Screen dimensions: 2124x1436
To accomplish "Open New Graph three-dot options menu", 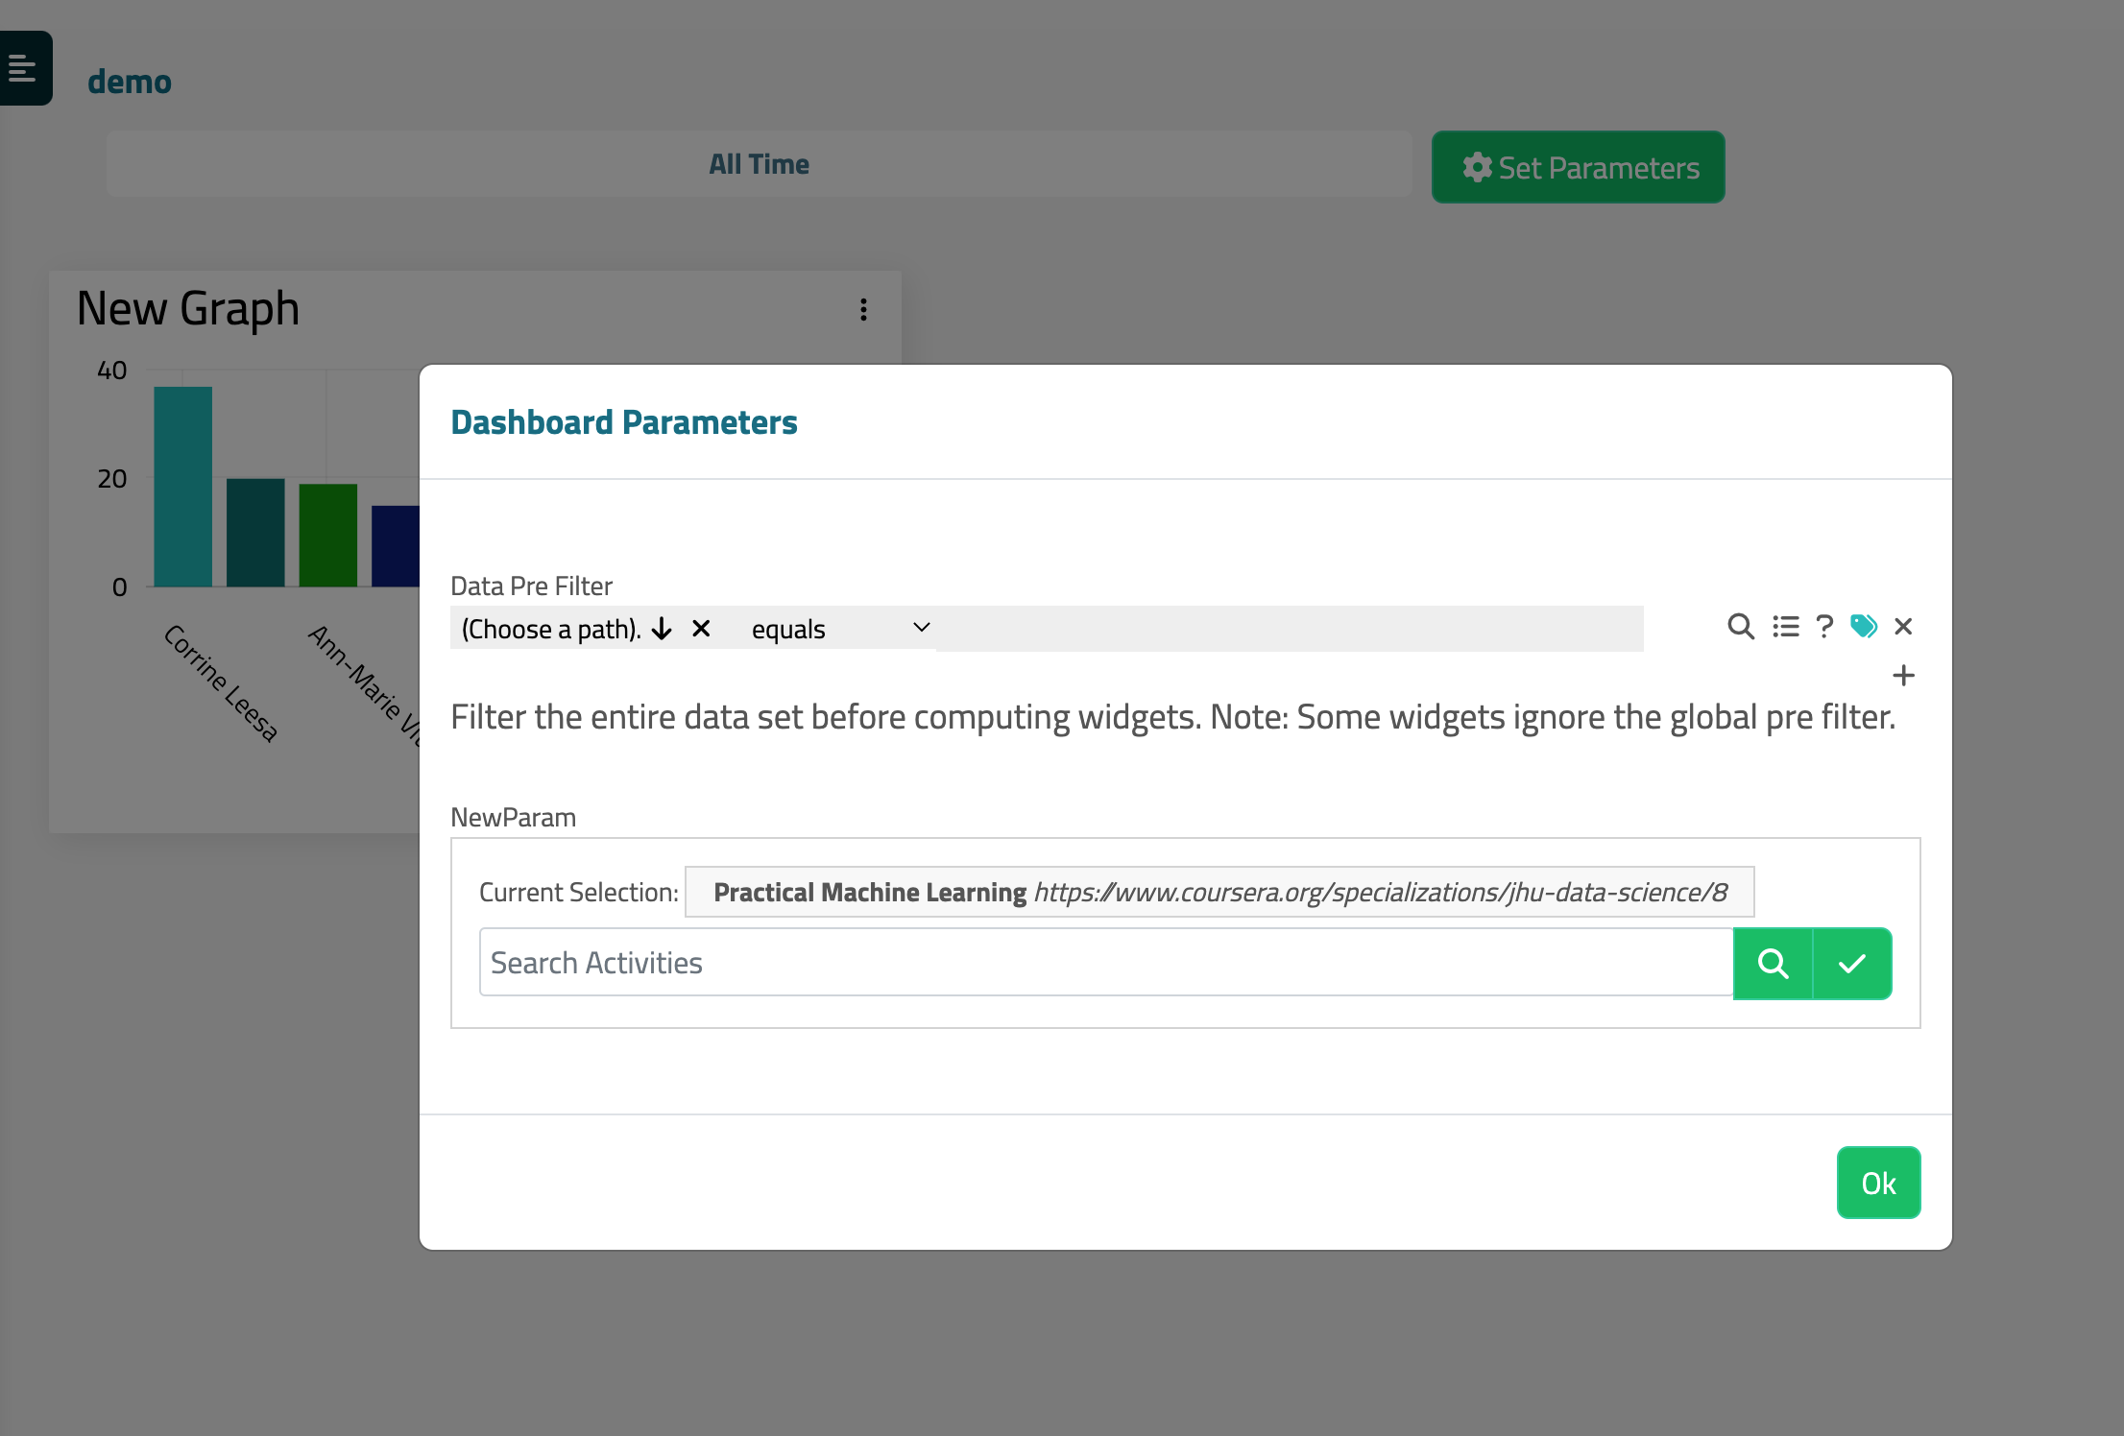I will (x=863, y=309).
